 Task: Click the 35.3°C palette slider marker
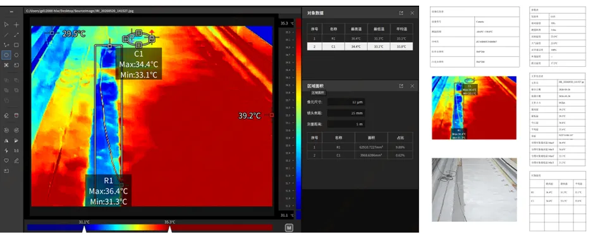tap(169, 229)
